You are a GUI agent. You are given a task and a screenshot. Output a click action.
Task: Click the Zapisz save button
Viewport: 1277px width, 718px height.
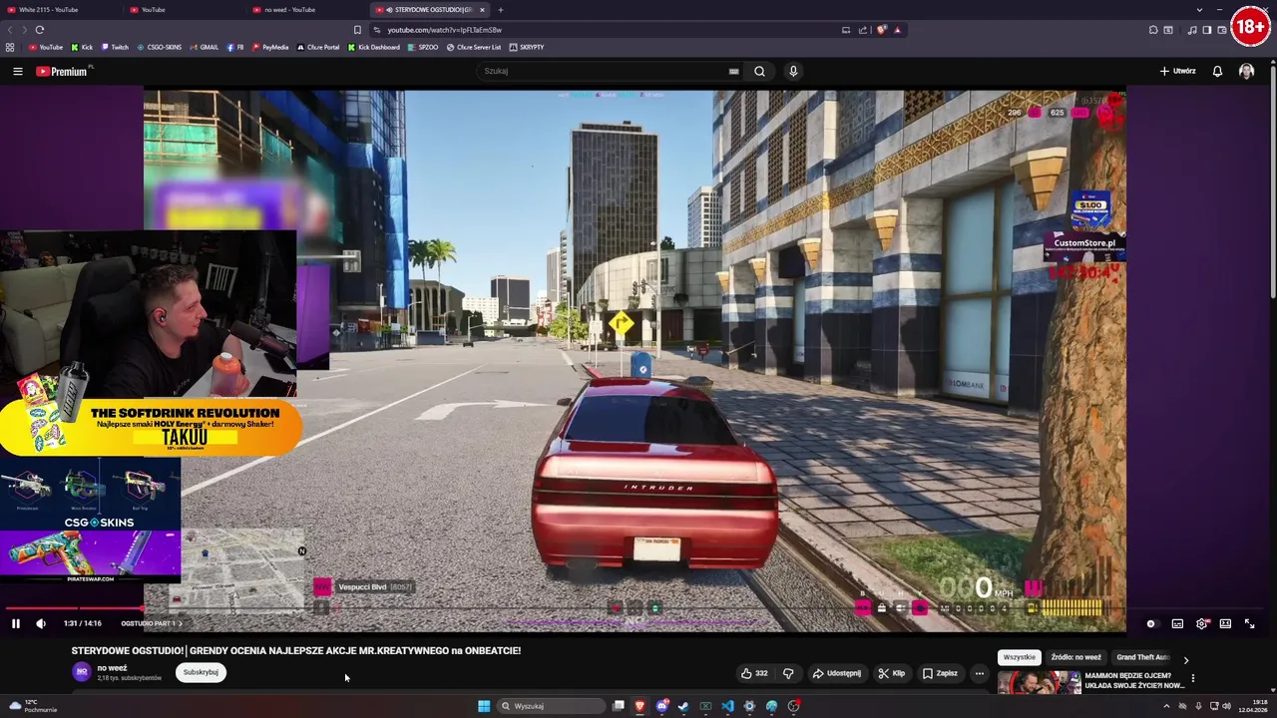940,673
